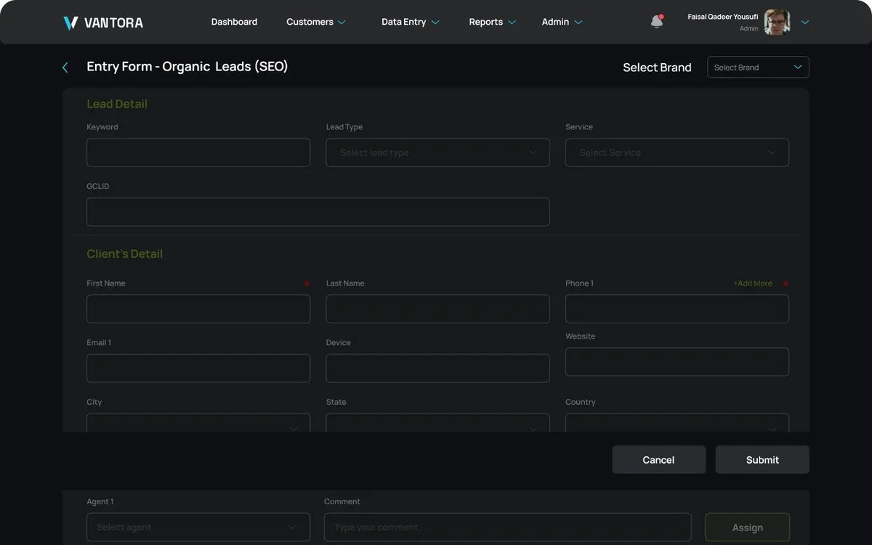Screen dimensions: 872x545
Task: Open the City dropdown
Action: click(x=198, y=423)
